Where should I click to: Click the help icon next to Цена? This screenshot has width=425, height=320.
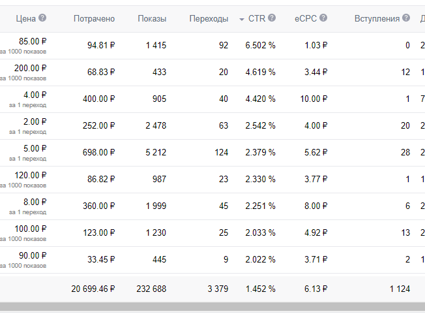pyautogui.click(x=42, y=18)
